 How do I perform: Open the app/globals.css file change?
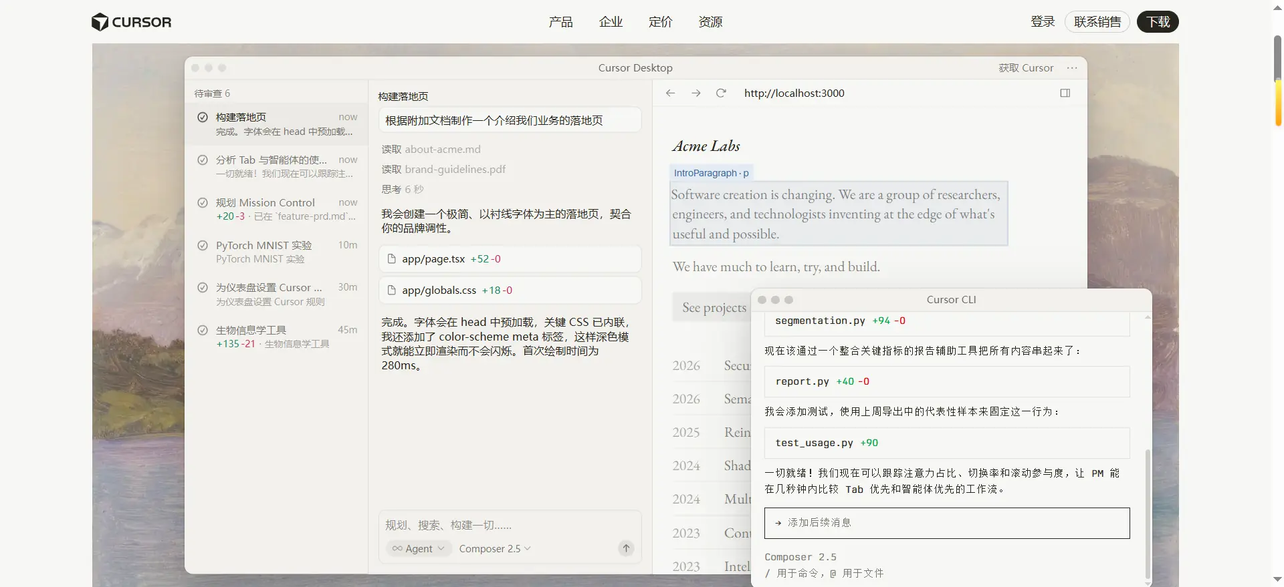(x=510, y=290)
